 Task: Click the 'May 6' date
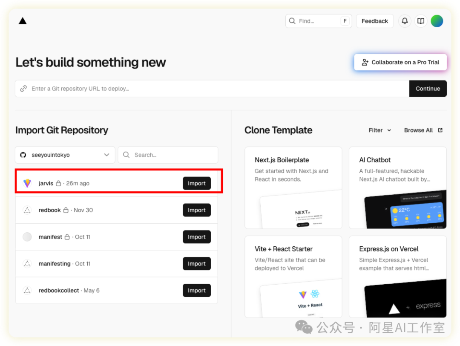92,290
